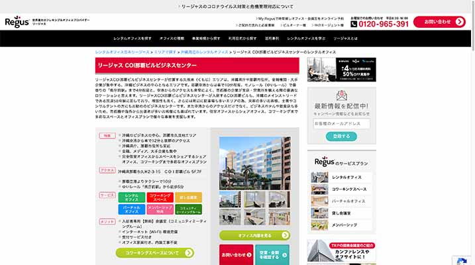475x265 pixels.
Task: Click the red コワーキングスペース service tag
Action: pos(160,197)
